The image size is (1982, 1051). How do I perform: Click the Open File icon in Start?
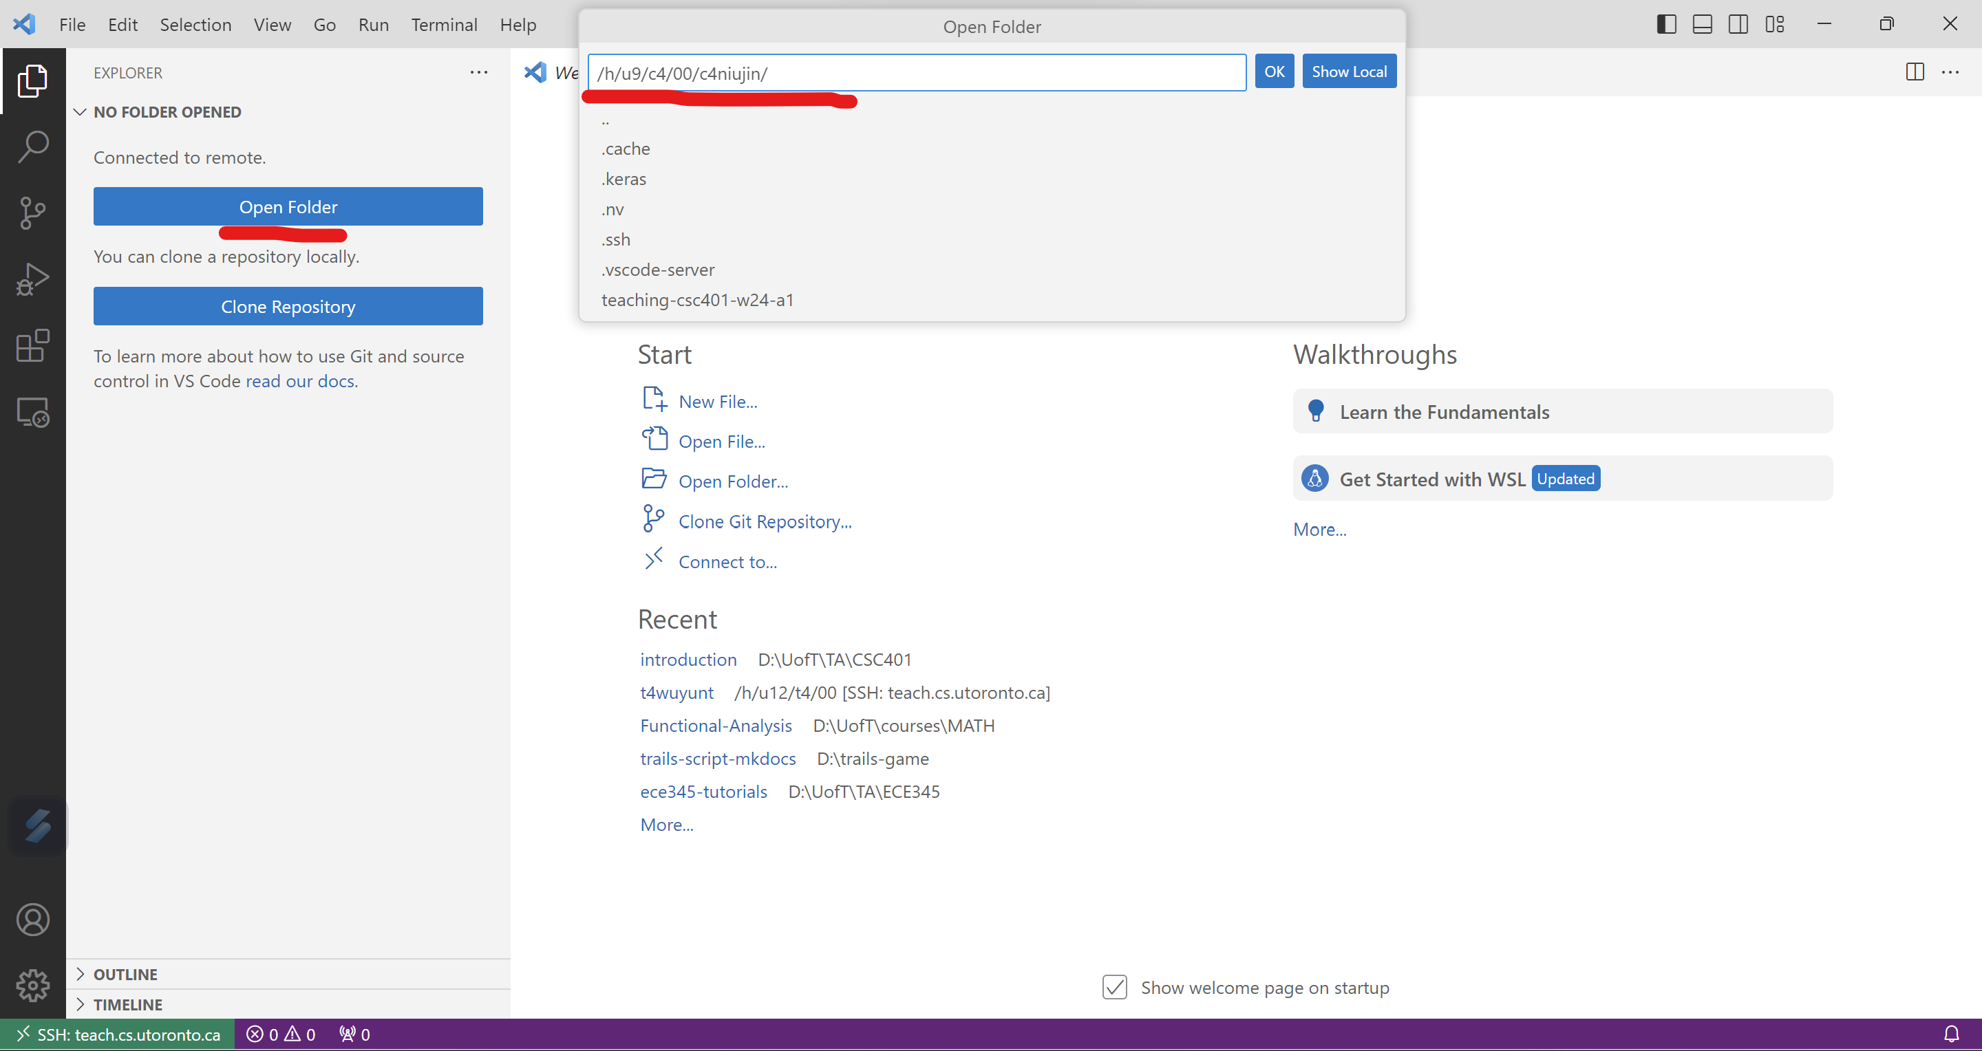[x=654, y=438]
